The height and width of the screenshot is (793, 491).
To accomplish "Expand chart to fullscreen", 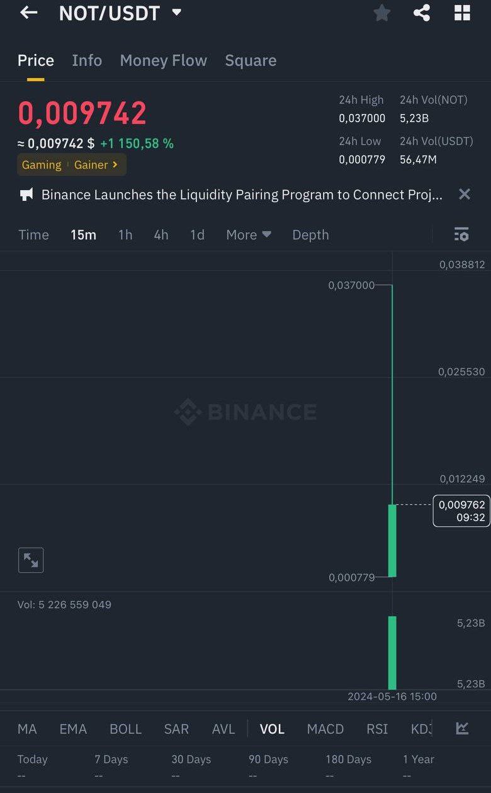I will click(x=31, y=560).
